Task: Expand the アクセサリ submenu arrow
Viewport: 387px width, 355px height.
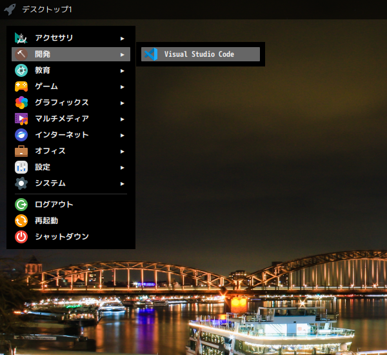Action: tap(122, 38)
